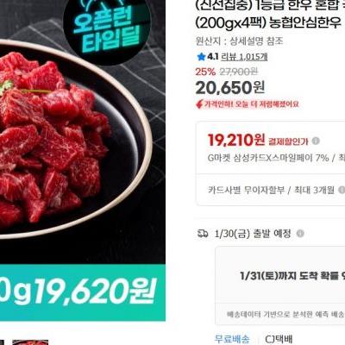Viewport: 345px width, 345px height.
Task: Click the CJ택배 carrier text
Action: 279,340
